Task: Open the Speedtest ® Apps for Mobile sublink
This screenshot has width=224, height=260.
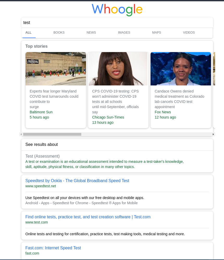Action: (x=115, y=203)
